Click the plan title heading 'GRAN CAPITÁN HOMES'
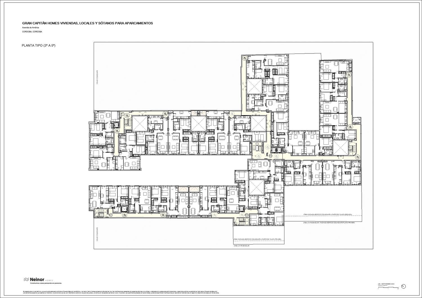 point(87,23)
